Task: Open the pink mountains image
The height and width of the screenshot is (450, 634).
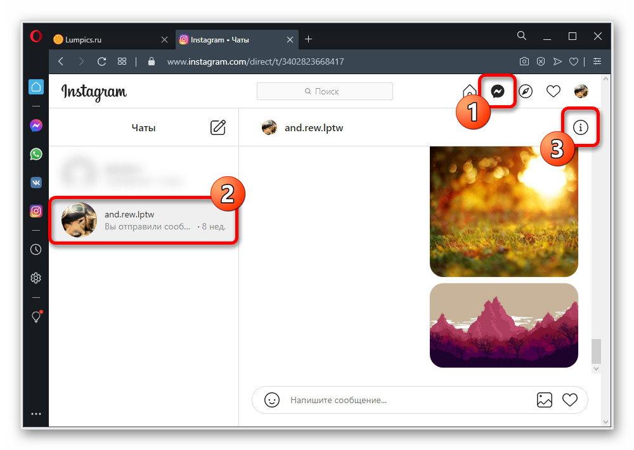Action: [504, 326]
